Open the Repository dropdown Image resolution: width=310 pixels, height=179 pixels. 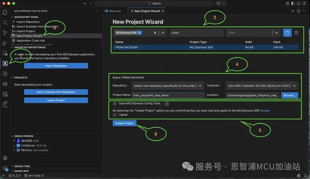coord(168,86)
